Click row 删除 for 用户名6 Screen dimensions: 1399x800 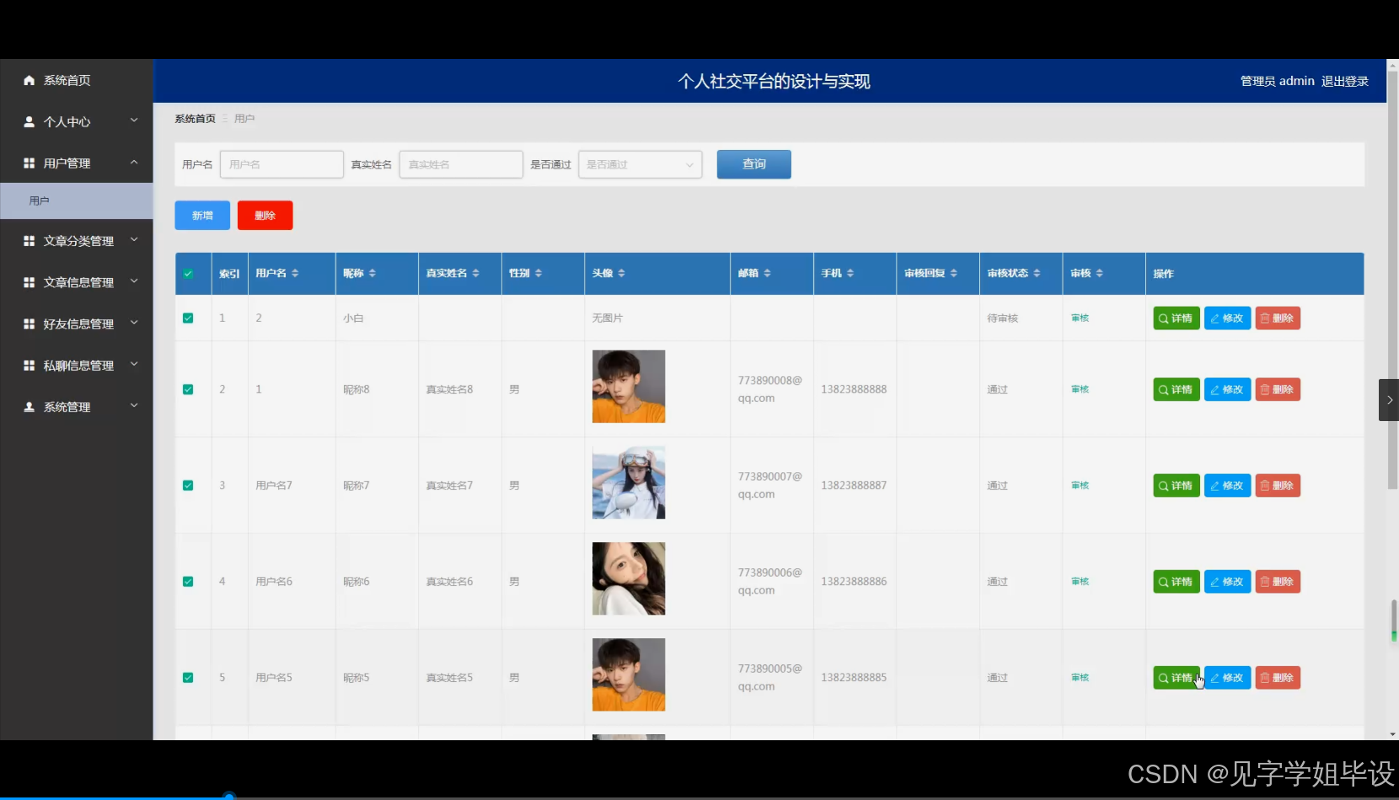coord(1278,581)
